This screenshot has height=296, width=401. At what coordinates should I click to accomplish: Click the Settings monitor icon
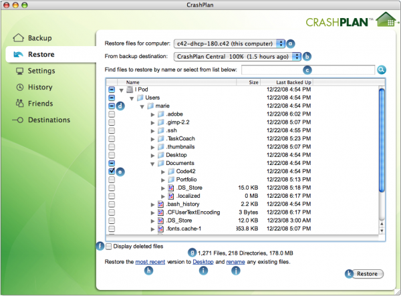pyautogui.click(x=19, y=71)
